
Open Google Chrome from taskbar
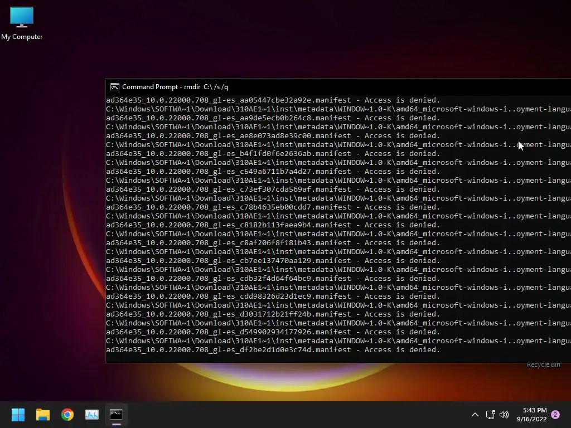pyautogui.click(x=67, y=415)
